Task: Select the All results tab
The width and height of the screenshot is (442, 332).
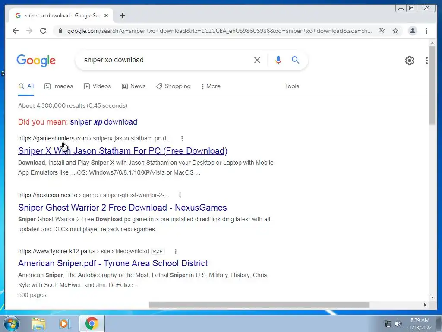Action: click(x=26, y=86)
